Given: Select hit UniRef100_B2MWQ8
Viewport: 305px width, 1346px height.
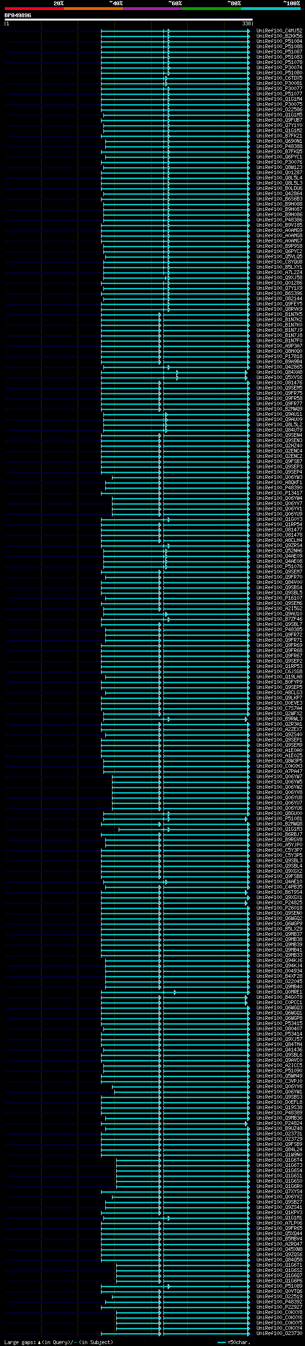Looking at the screenshot, I should point(279,824).
